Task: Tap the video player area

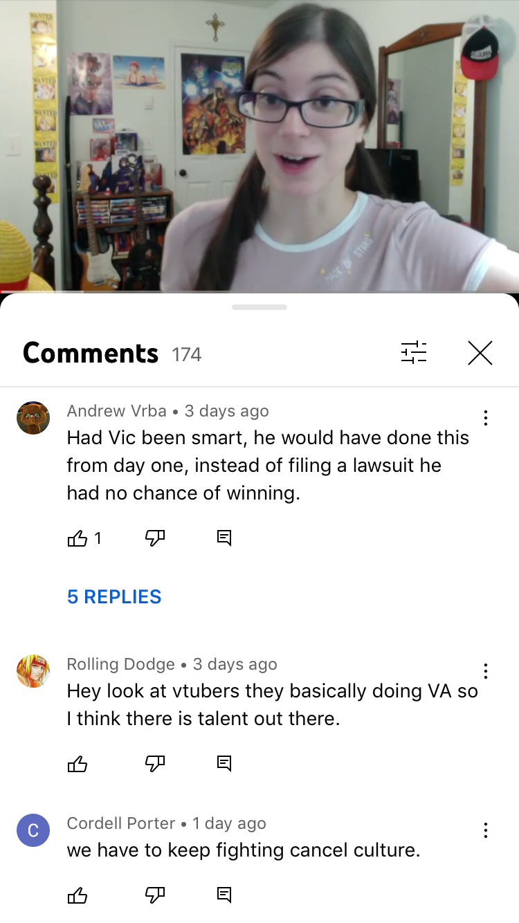Action: pos(259,145)
